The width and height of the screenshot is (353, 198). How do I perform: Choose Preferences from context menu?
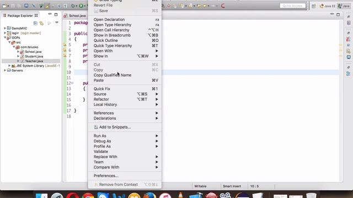pyautogui.click(x=125, y=176)
